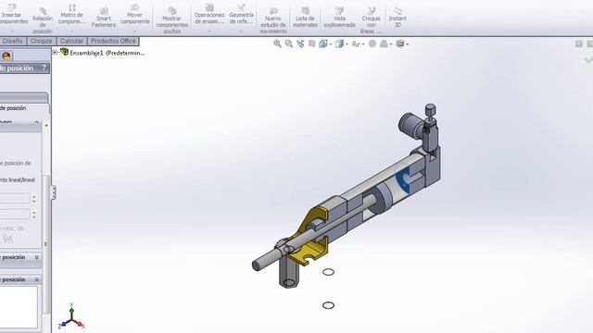593x333 pixels.
Task: Click Zoom to area icon
Action: coord(289,43)
